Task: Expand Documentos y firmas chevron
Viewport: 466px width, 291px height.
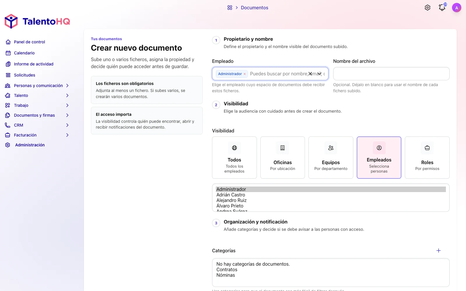Action: 67,115
